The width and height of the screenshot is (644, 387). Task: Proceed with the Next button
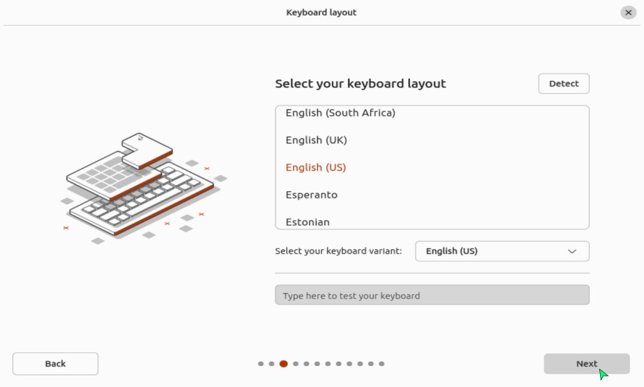[x=586, y=364]
